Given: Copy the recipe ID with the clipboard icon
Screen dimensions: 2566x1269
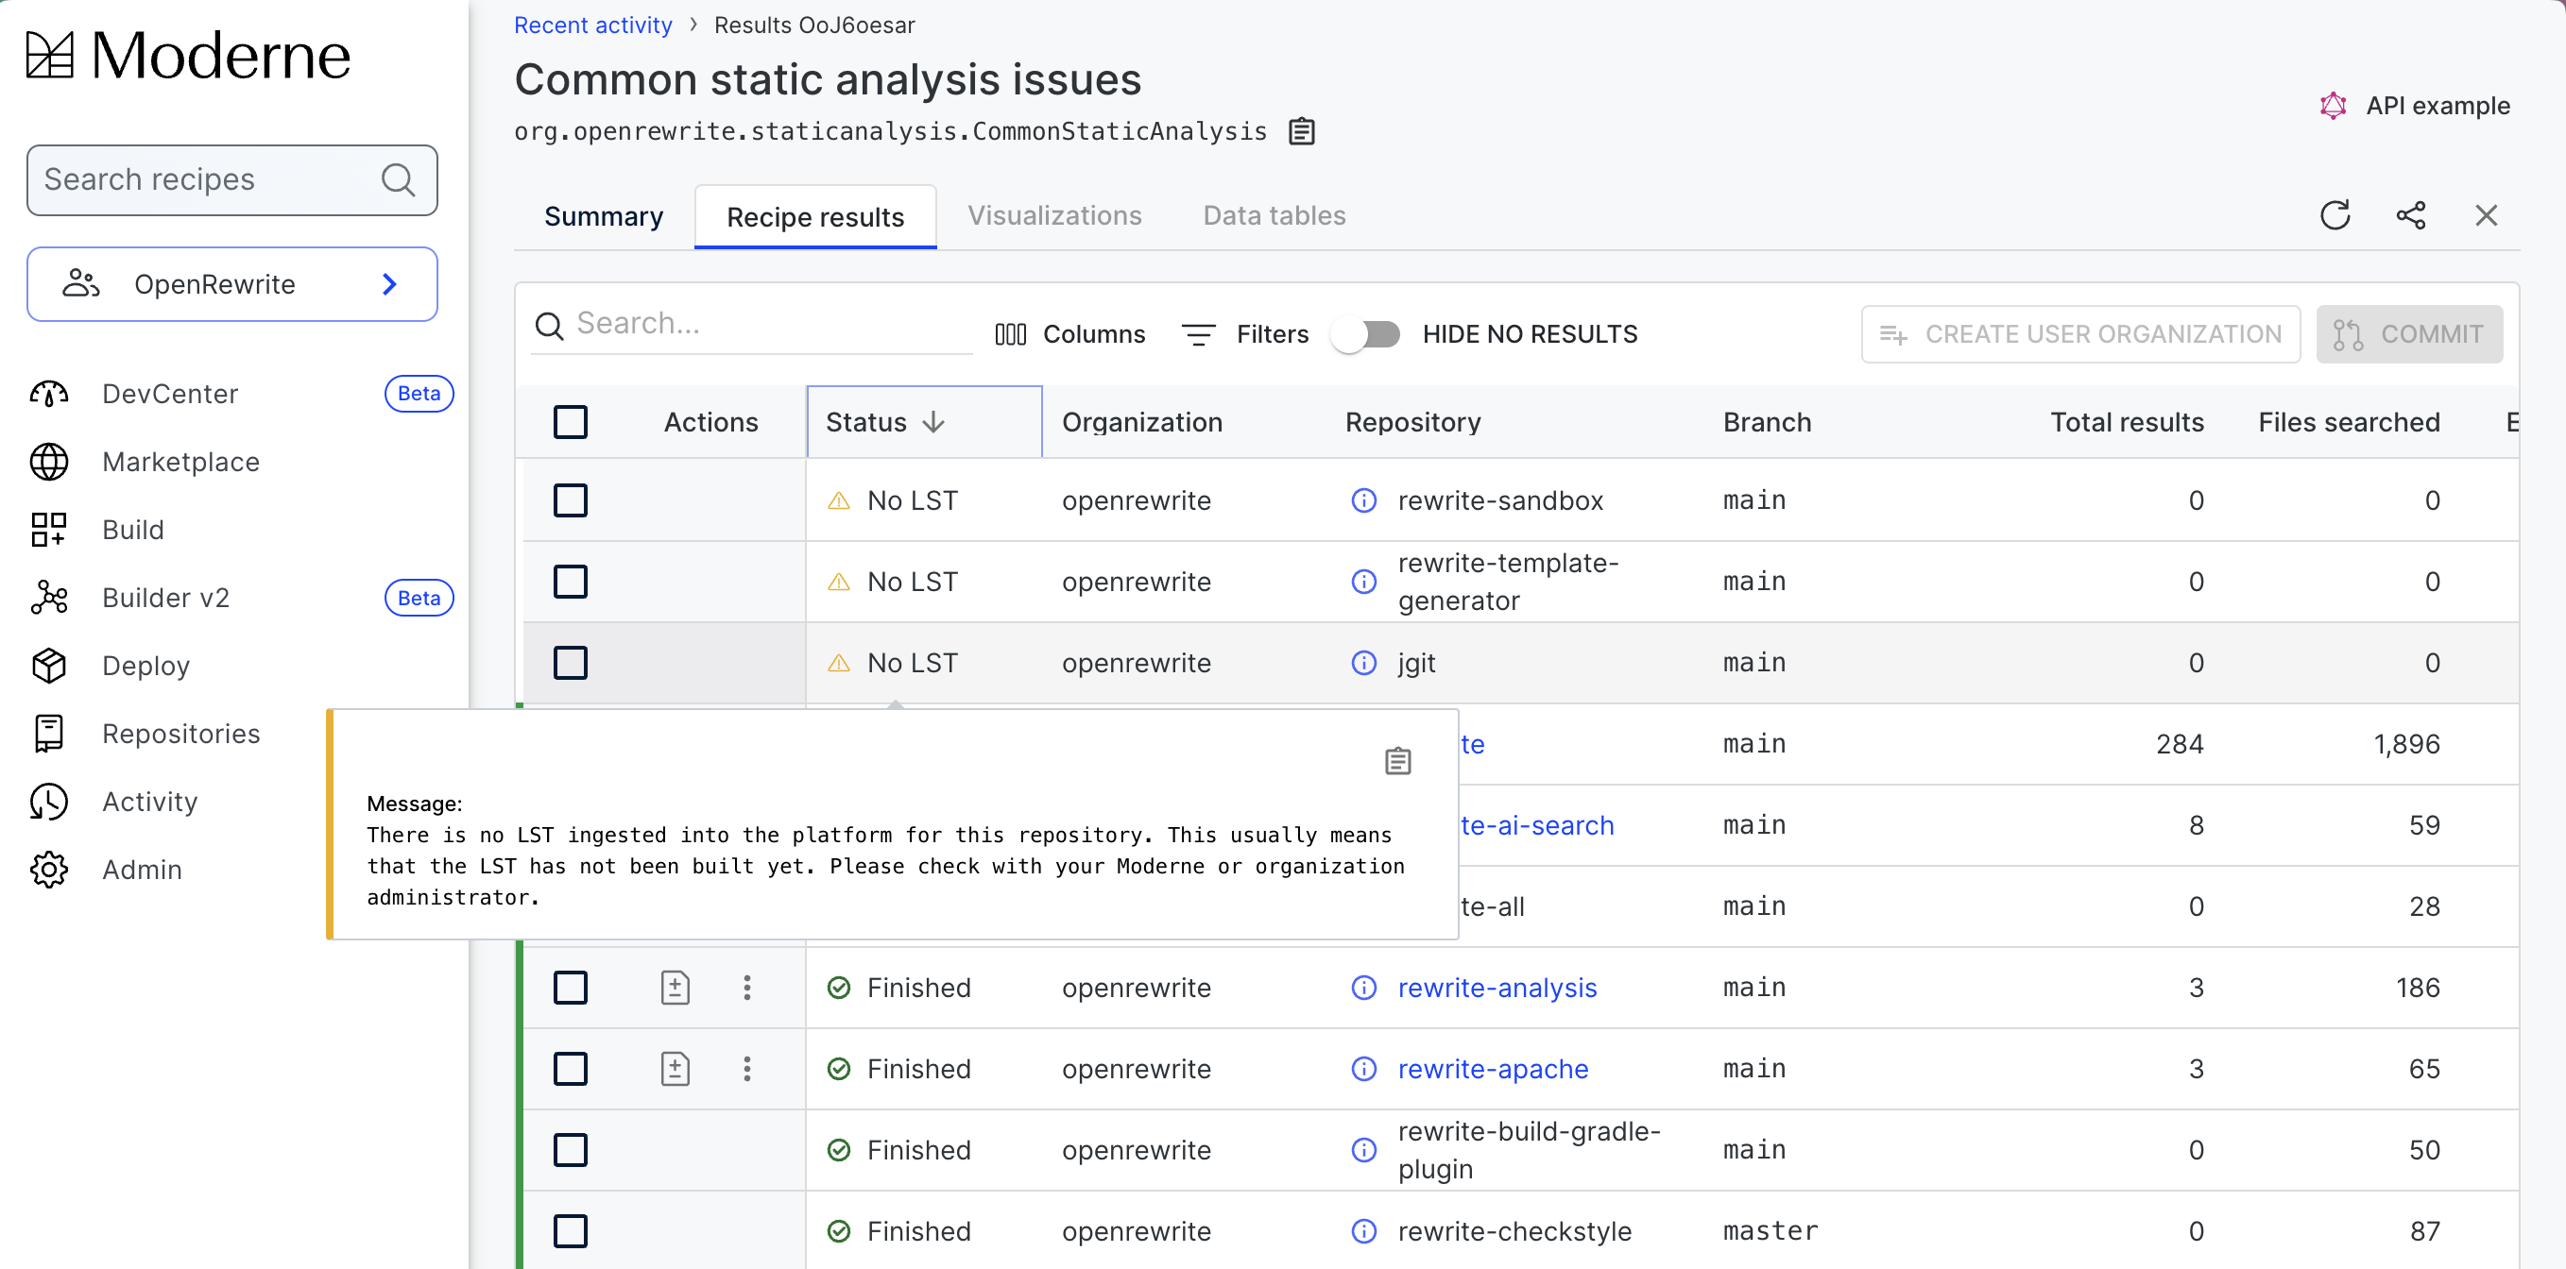Looking at the screenshot, I should [1301, 131].
